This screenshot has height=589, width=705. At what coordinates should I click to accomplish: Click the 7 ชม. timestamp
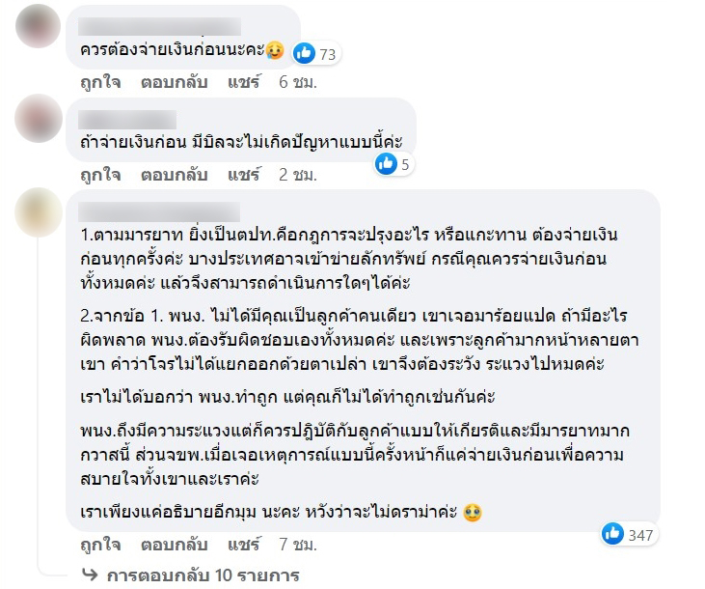click(297, 547)
